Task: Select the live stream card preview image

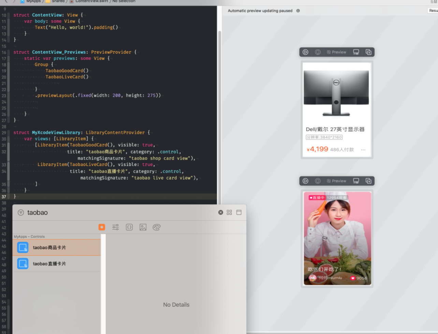Action: [x=337, y=238]
